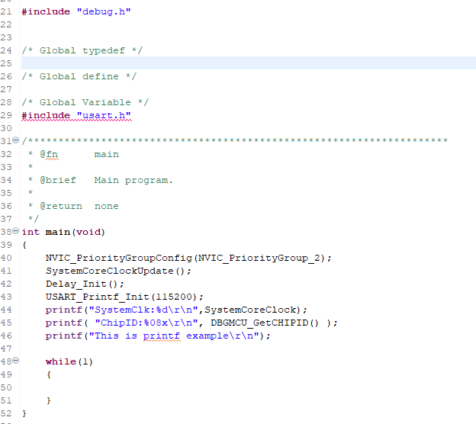The width and height of the screenshot is (476, 424).
Task: Click the @brief Main program text
Action: (133, 180)
